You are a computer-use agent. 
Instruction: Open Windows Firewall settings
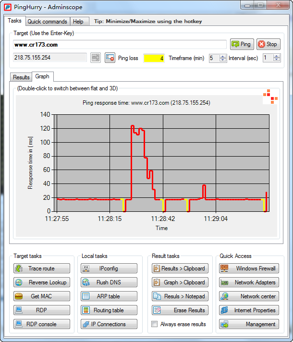[249, 269]
